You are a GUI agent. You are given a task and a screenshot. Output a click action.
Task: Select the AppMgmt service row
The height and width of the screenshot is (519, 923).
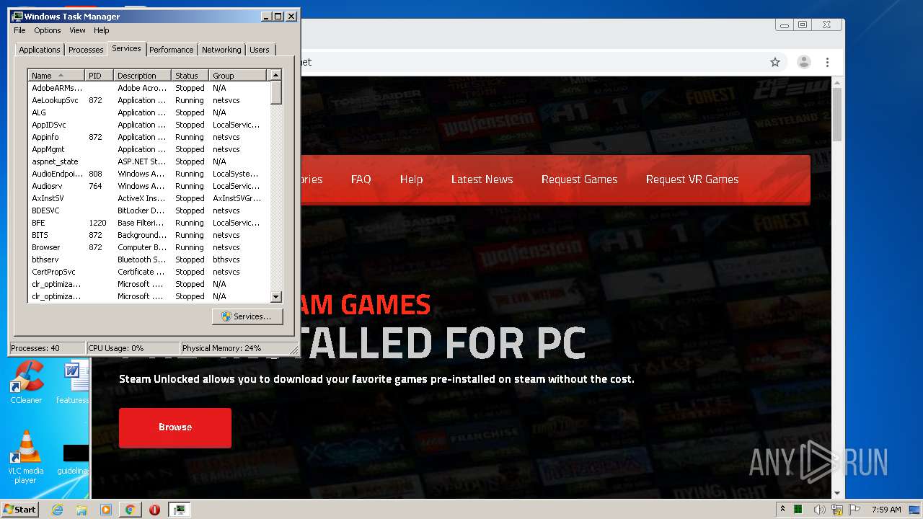pos(149,149)
